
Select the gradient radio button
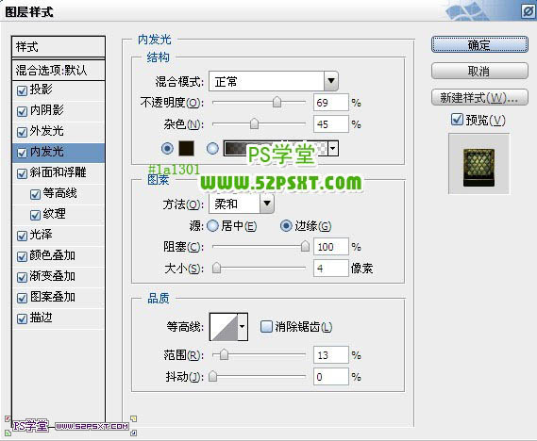coord(212,149)
